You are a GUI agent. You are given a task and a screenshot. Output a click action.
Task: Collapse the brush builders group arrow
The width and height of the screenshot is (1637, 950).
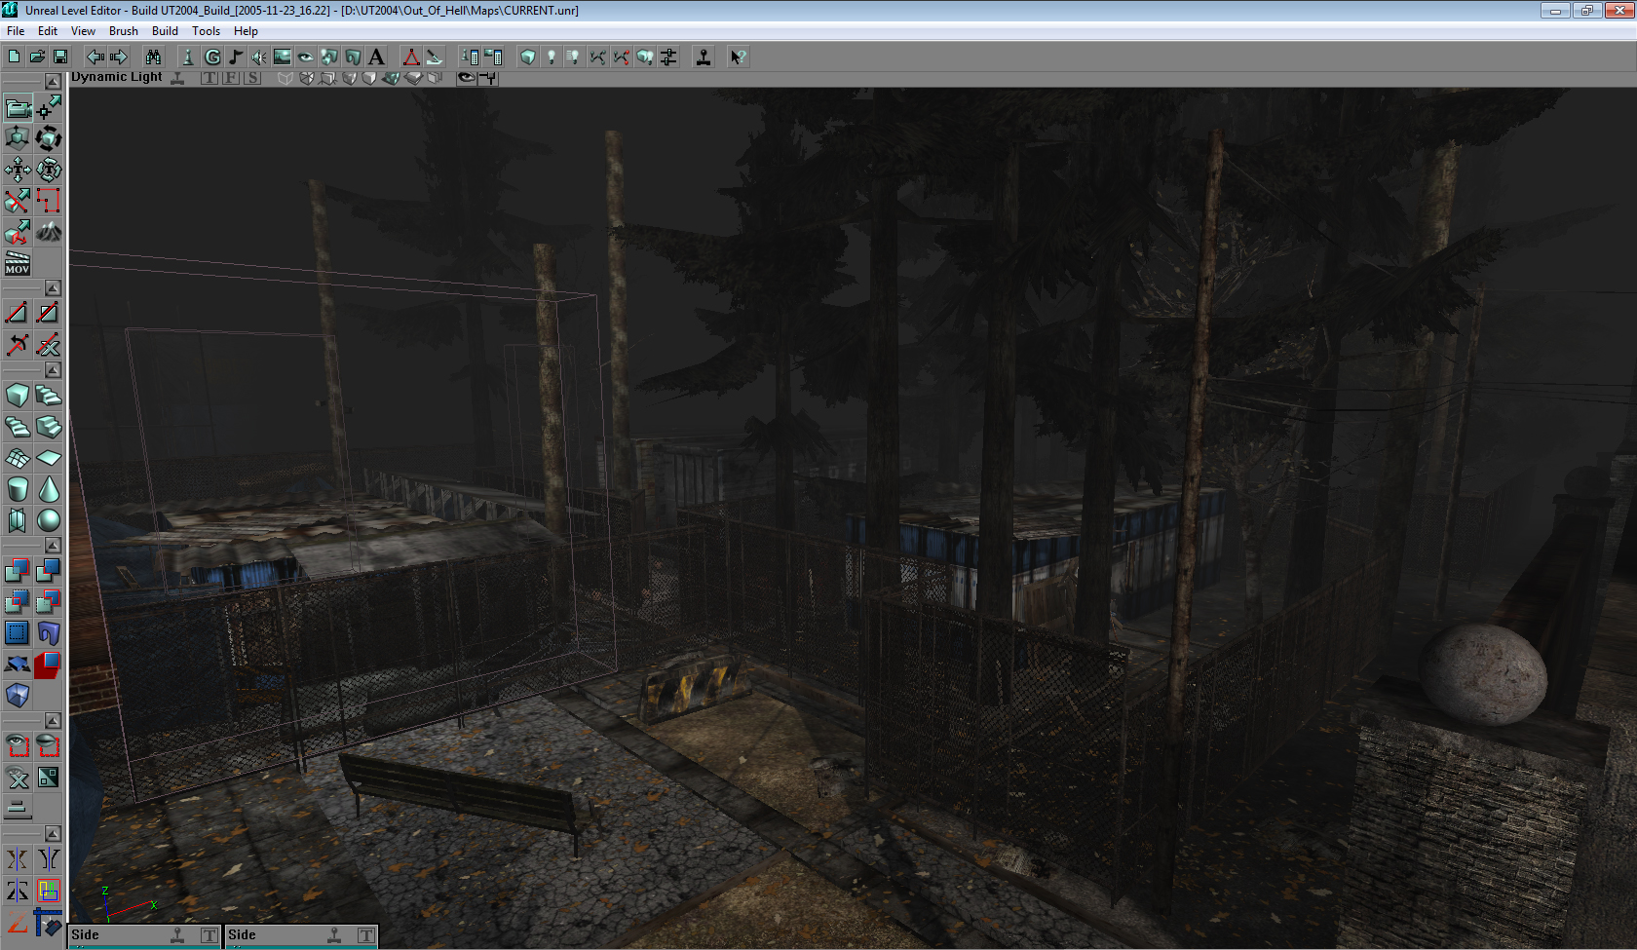click(x=53, y=370)
